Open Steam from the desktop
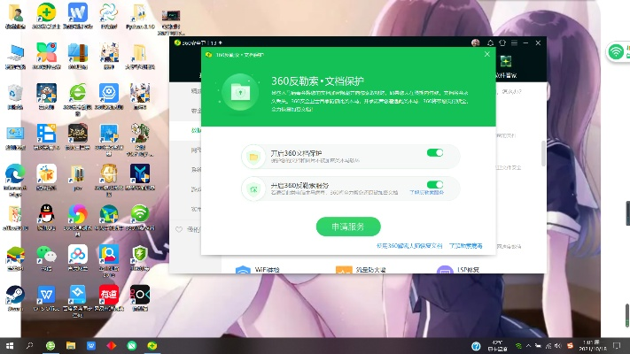 click(x=15, y=294)
